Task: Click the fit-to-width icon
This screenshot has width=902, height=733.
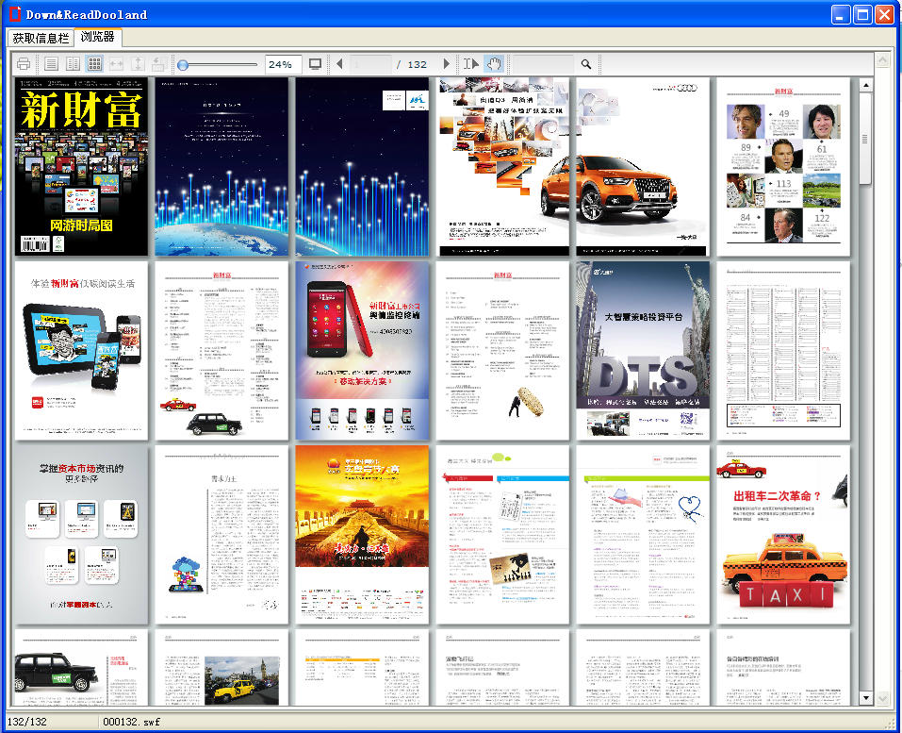Action: tap(116, 64)
